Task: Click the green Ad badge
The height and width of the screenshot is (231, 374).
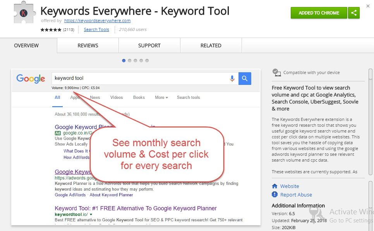Action: point(58,133)
